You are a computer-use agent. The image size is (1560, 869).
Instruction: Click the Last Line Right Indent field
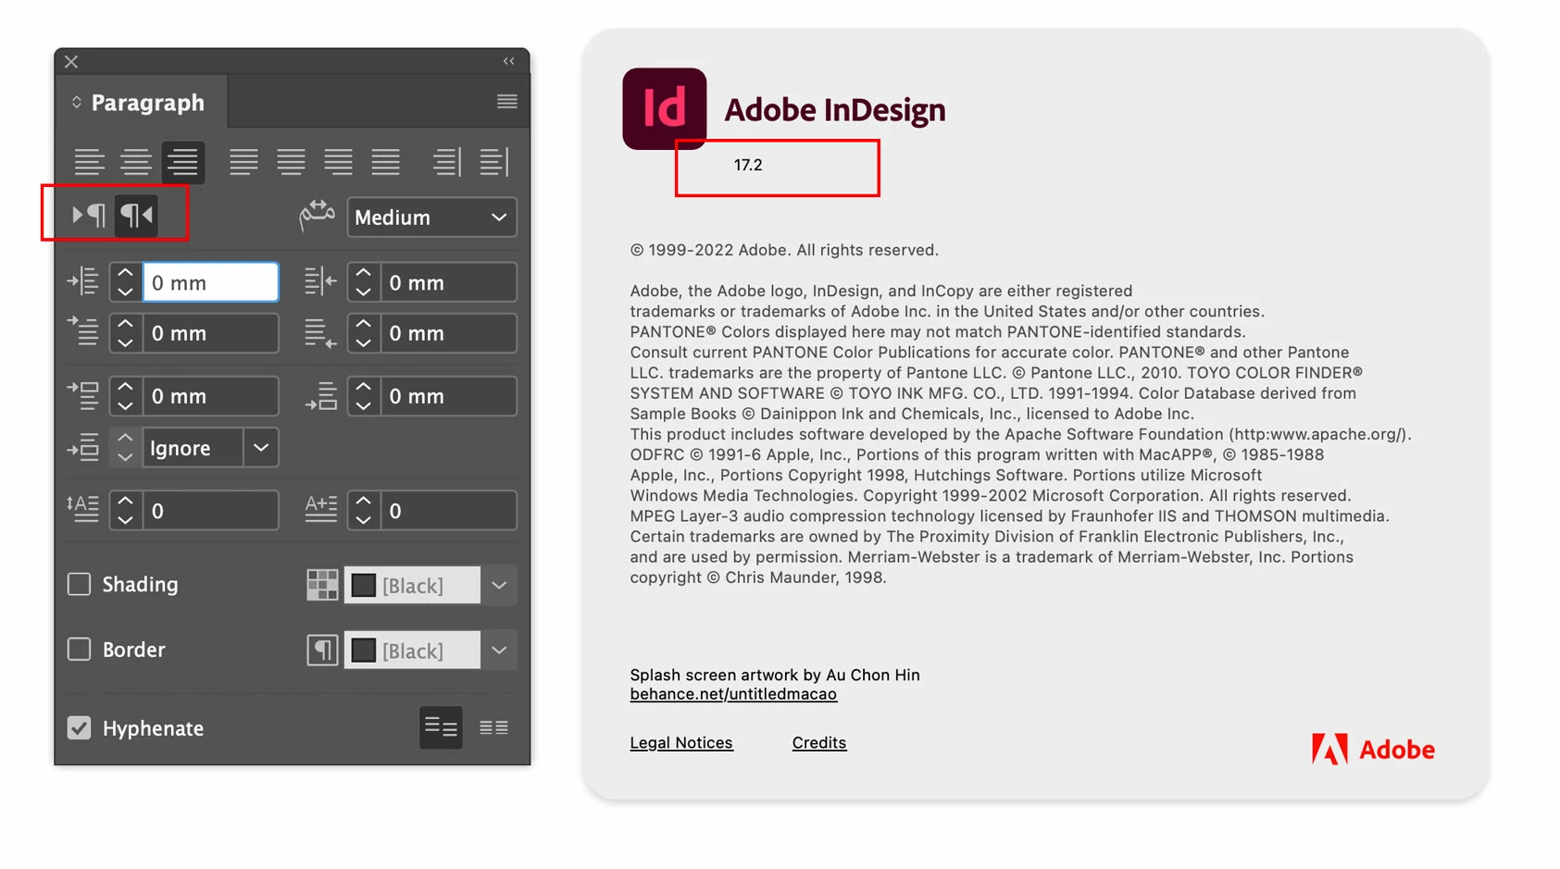pos(448,333)
